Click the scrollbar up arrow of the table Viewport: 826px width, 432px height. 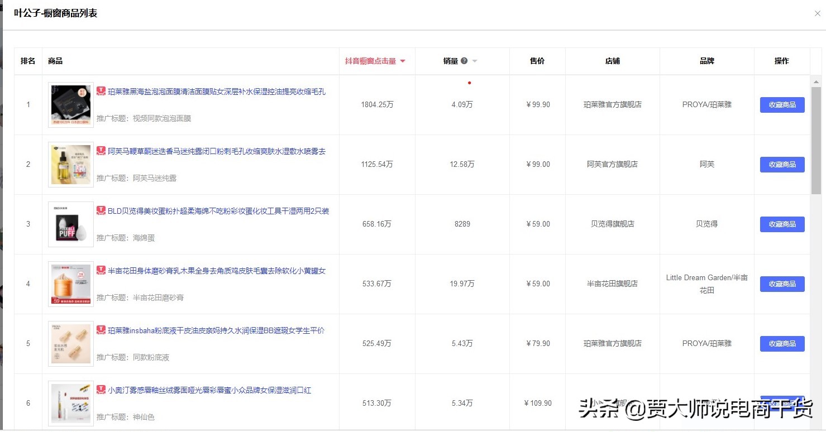coord(816,82)
